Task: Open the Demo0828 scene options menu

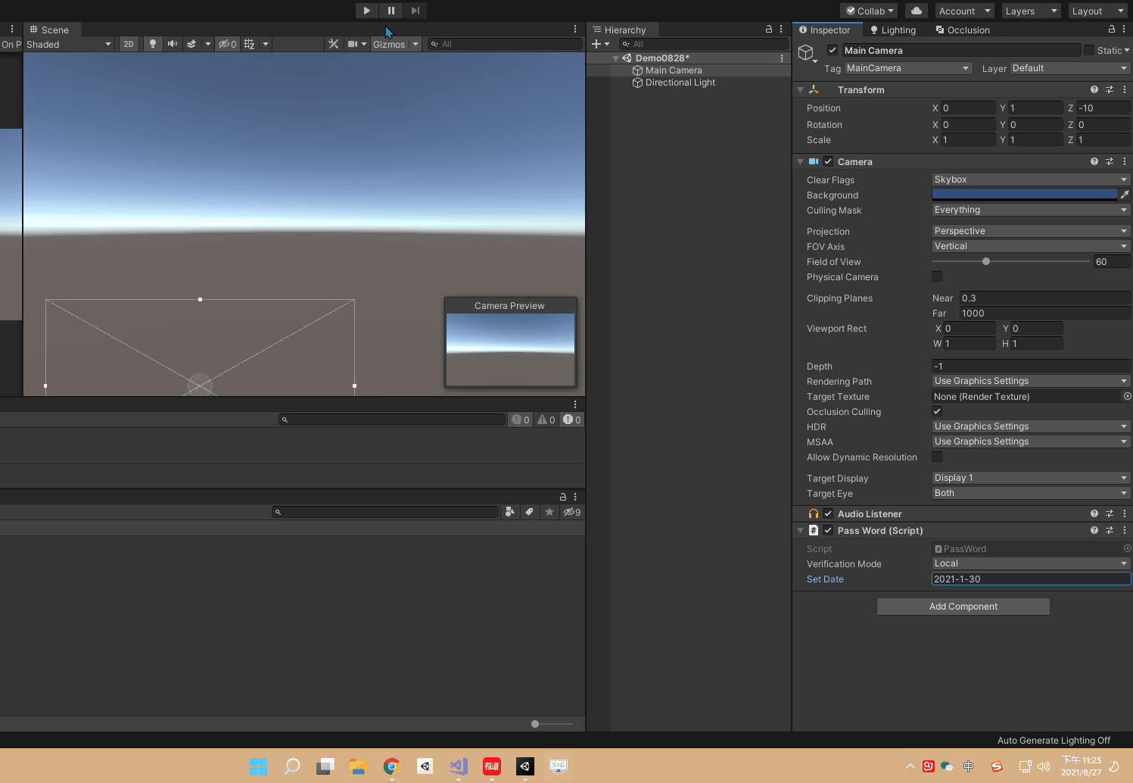Action: 782,58
